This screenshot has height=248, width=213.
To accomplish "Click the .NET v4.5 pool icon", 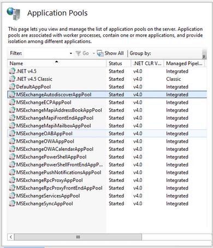I will pyautogui.click(x=12, y=71).
